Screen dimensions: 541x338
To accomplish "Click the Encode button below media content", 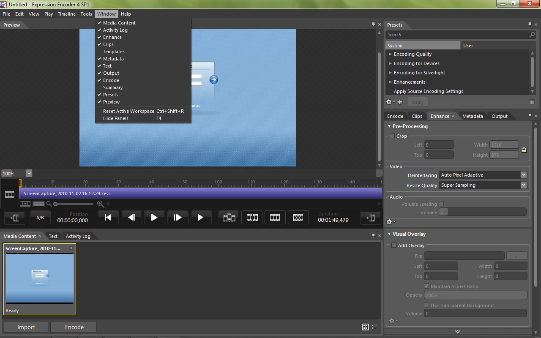I will click(74, 327).
